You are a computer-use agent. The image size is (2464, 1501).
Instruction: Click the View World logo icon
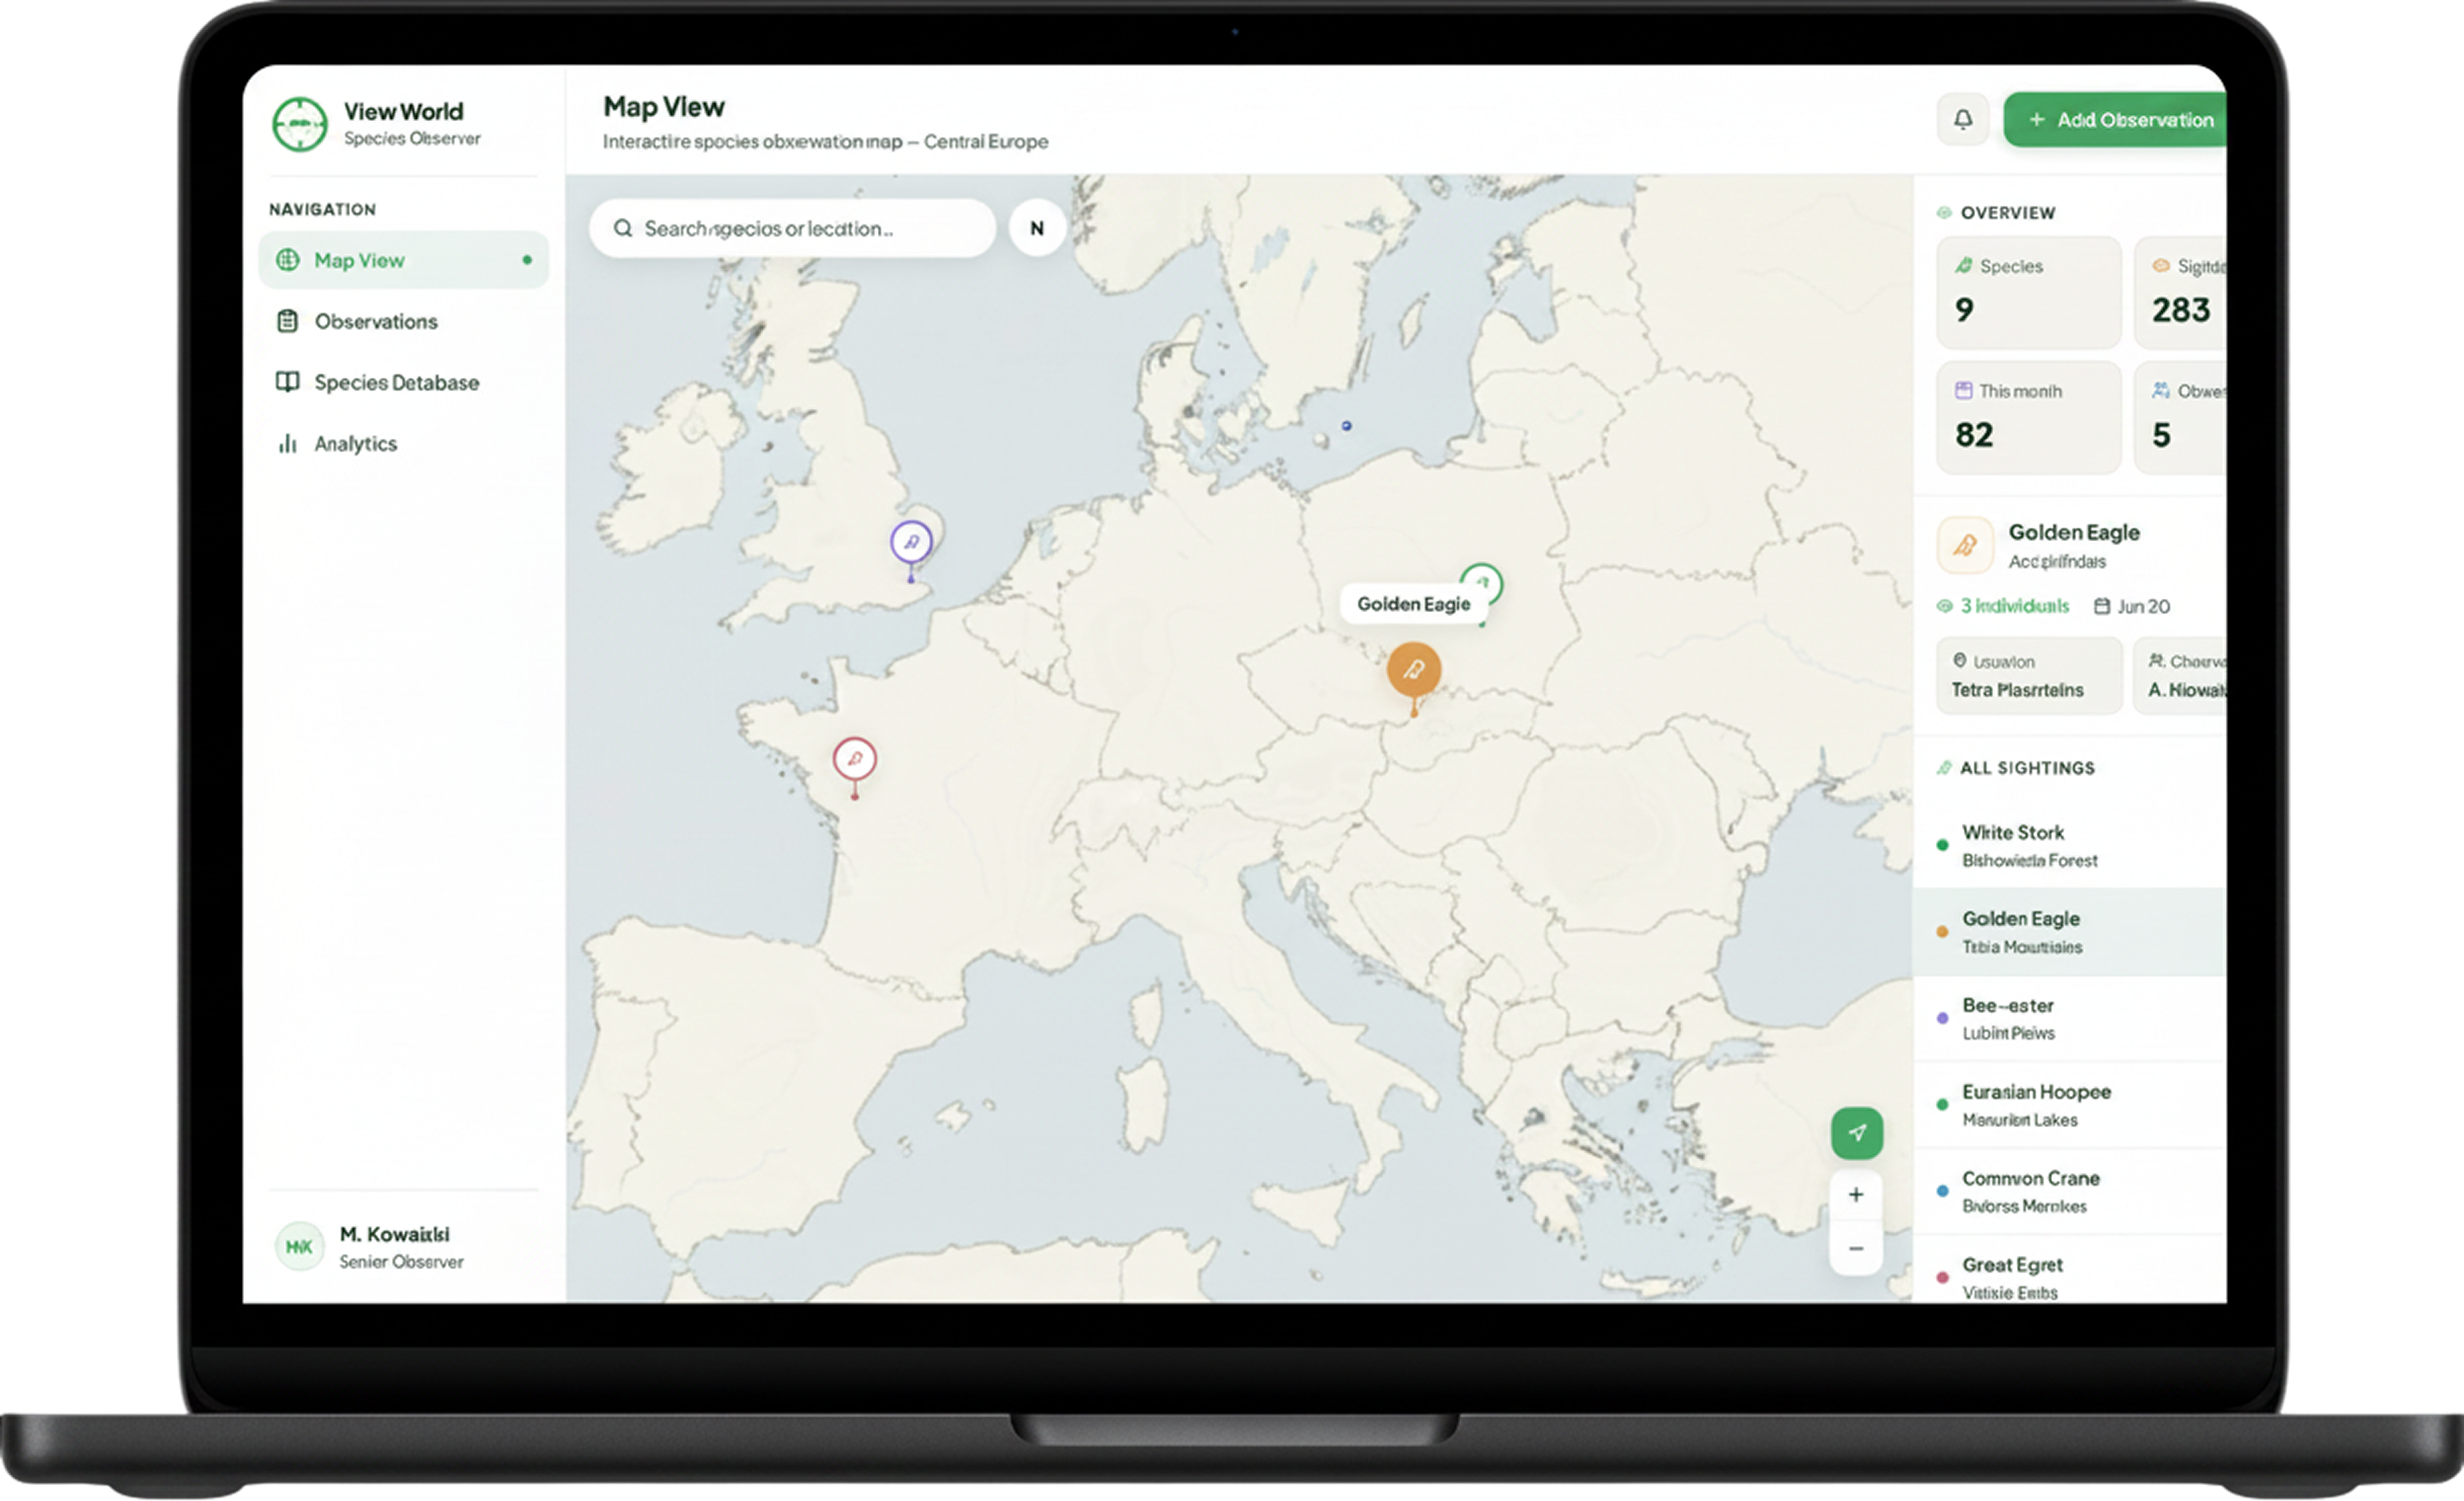(299, 124)
